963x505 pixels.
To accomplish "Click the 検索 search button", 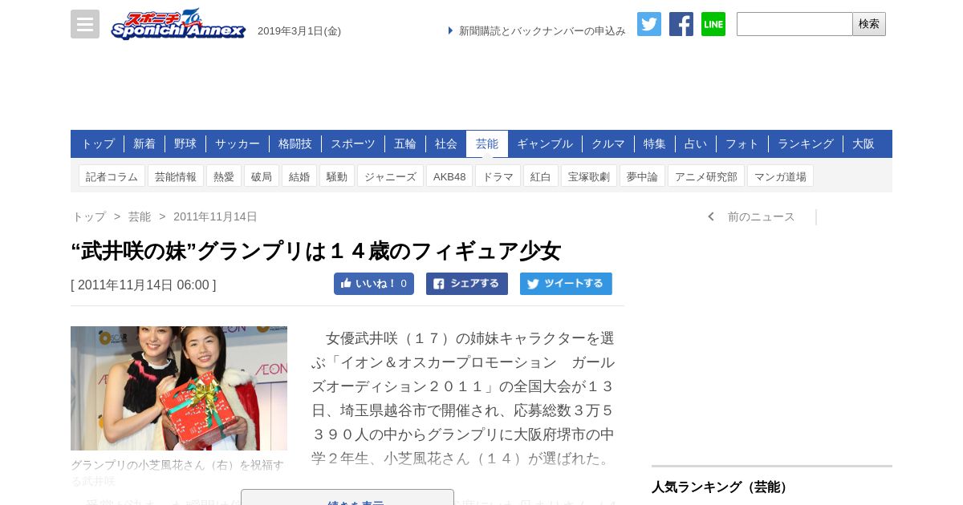I will [x=869, y=24].
